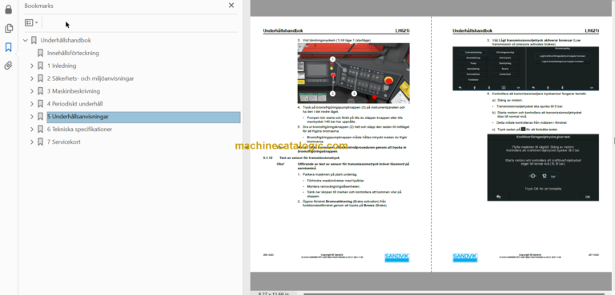Click the brake activation screen image on right page

(525, 69)
